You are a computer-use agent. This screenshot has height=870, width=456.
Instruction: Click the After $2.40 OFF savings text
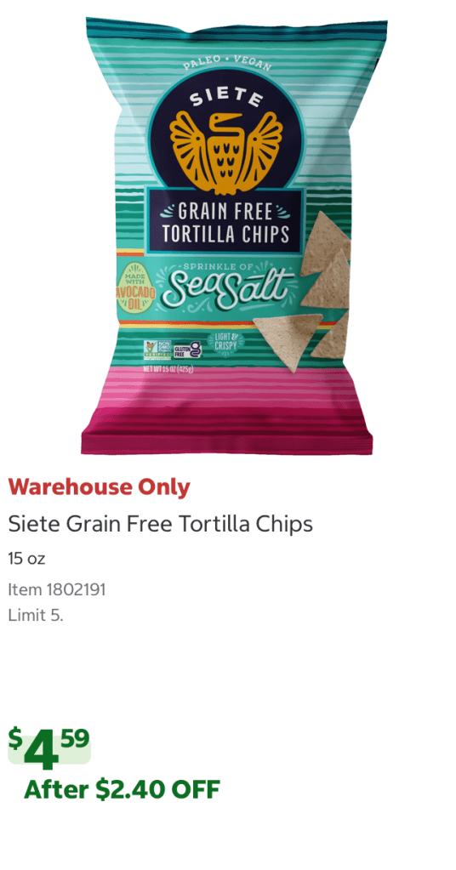coord(122,789)
